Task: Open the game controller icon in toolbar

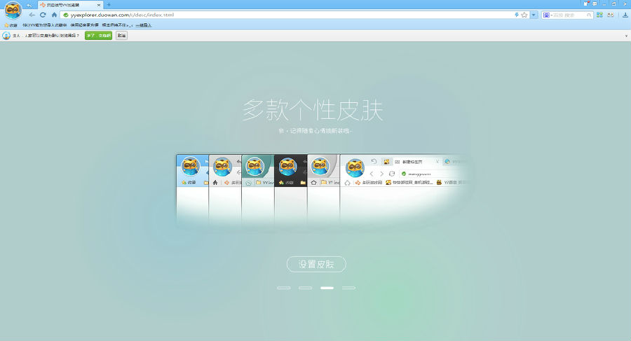Action: [611, 15]
